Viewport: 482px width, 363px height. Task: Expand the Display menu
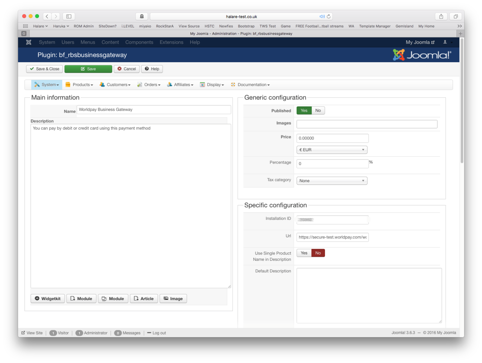point(212,85)
